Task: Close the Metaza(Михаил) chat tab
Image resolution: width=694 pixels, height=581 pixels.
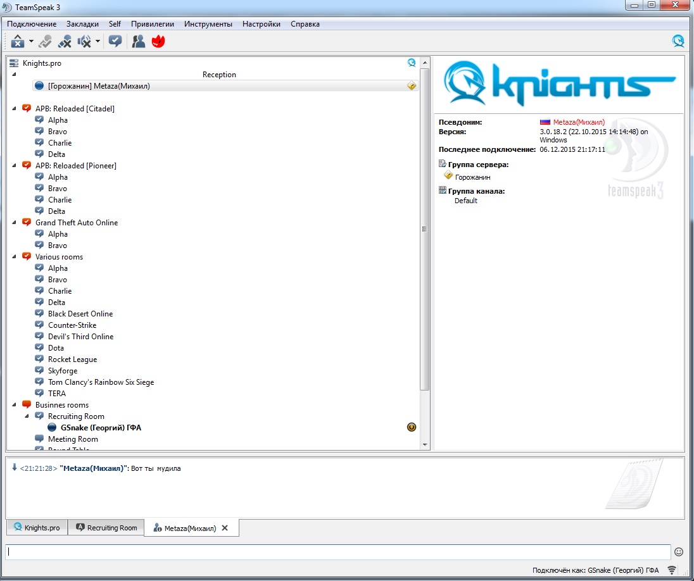Action: tap(225, 528)
